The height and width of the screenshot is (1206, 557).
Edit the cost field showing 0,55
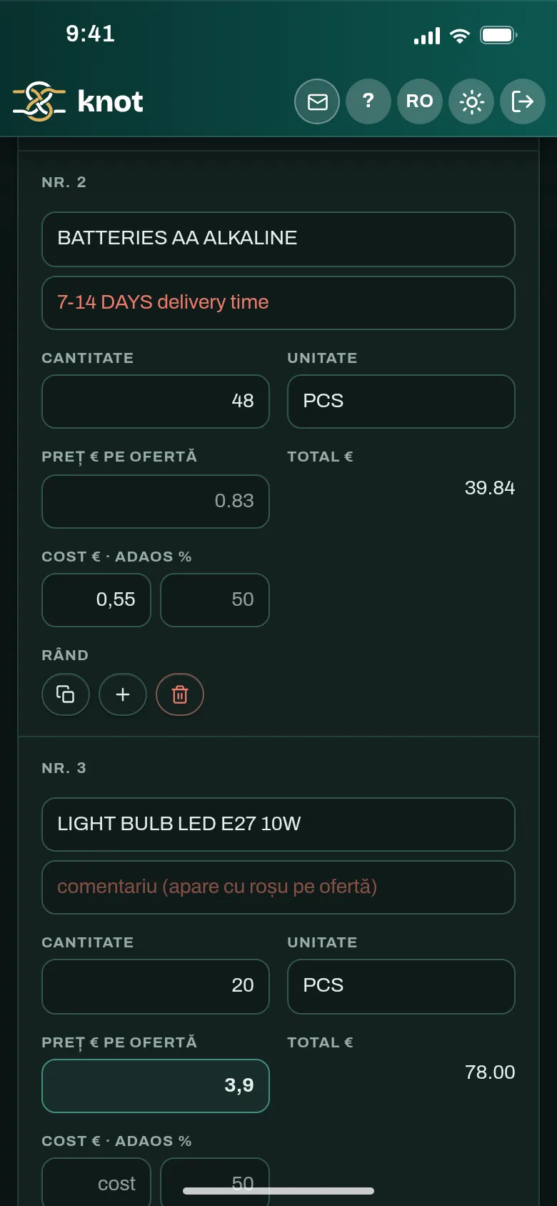(96, 600)
